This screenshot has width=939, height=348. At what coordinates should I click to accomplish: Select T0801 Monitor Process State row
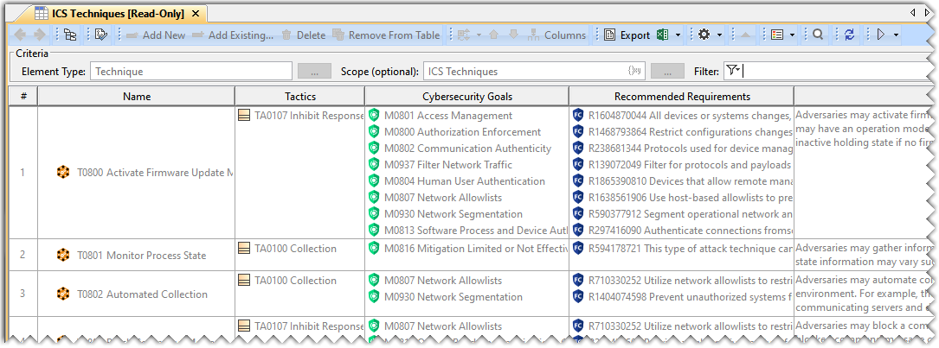click(141, 256)
